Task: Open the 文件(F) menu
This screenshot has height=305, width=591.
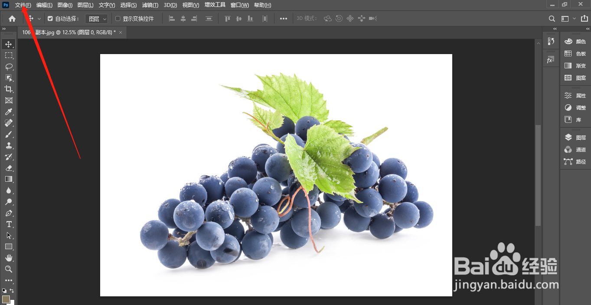Action: pos(23,5)
